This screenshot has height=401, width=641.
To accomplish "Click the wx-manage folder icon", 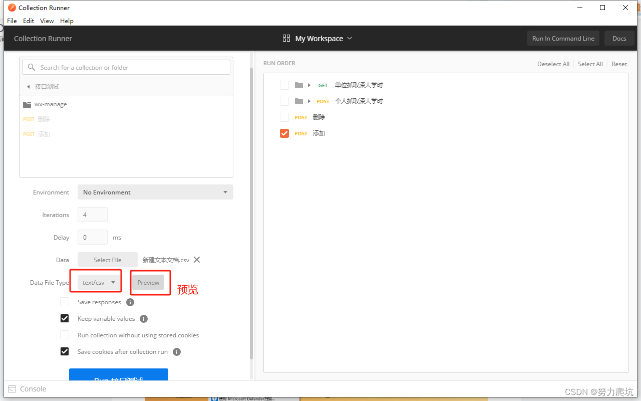I will (27, 104).
